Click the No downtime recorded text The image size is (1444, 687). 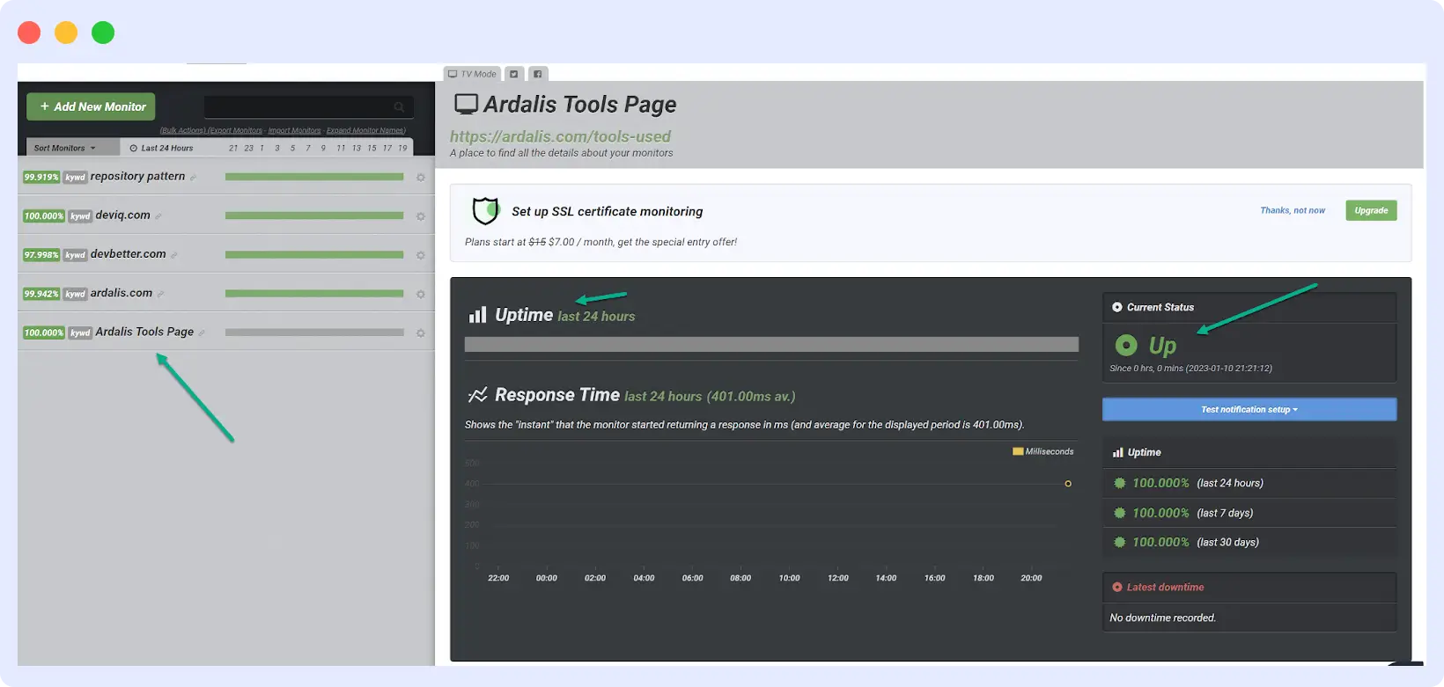[1162, 618]
